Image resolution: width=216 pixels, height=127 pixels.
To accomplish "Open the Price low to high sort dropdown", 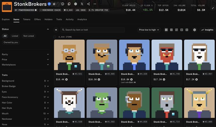I will coord(149,30).
